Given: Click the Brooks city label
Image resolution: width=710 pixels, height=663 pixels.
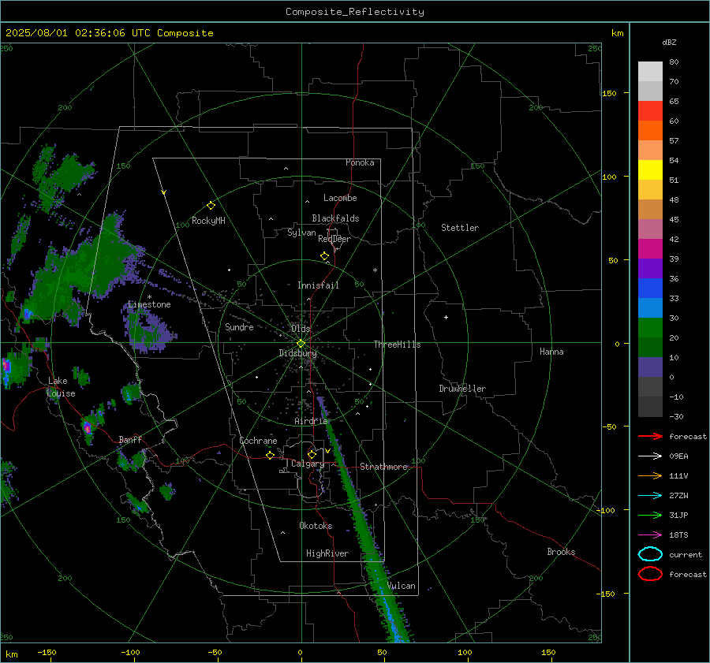Looking at the screenshot, I should click(x=561, y=552).
